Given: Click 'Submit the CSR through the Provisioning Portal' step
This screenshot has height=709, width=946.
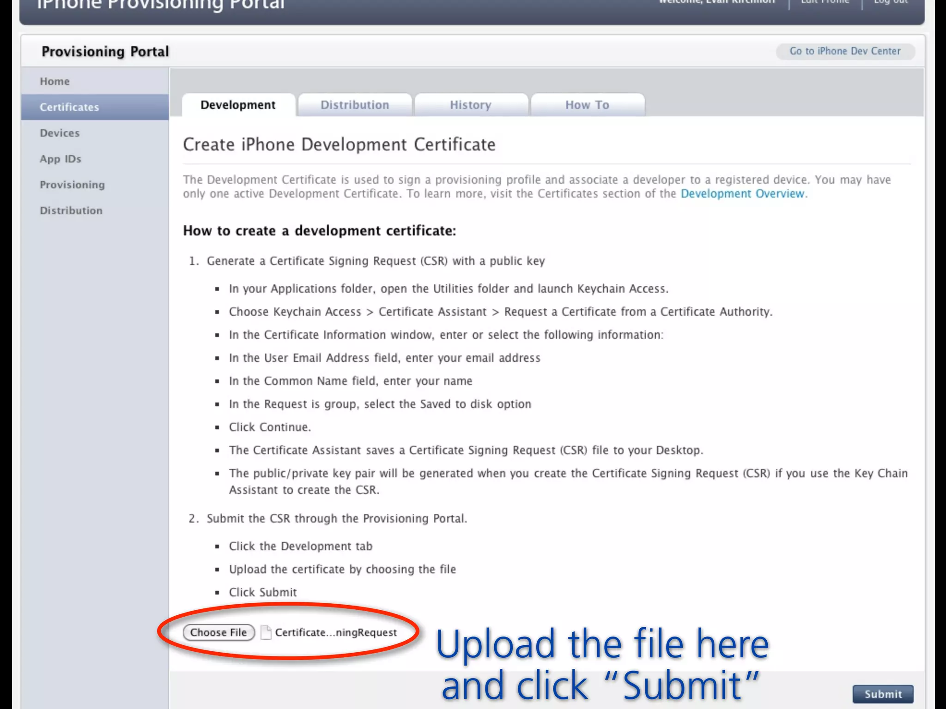Looking at the screenshot, I should point(337,518).
